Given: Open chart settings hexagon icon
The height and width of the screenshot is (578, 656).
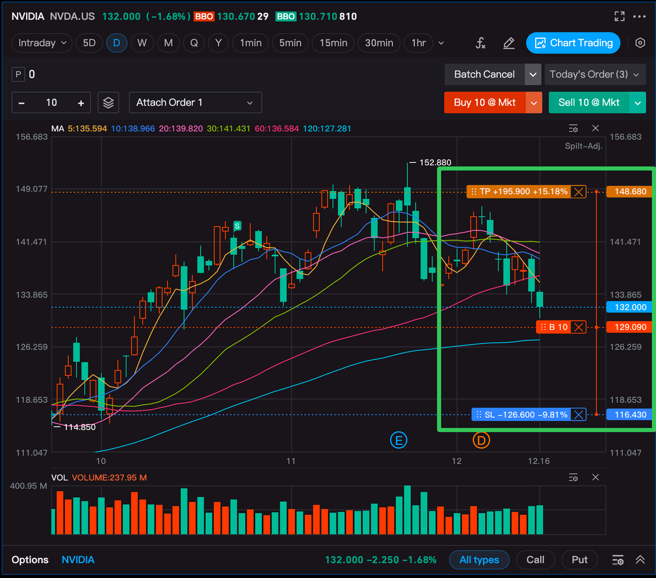Looking at the screenshot, I should point(640,43).
